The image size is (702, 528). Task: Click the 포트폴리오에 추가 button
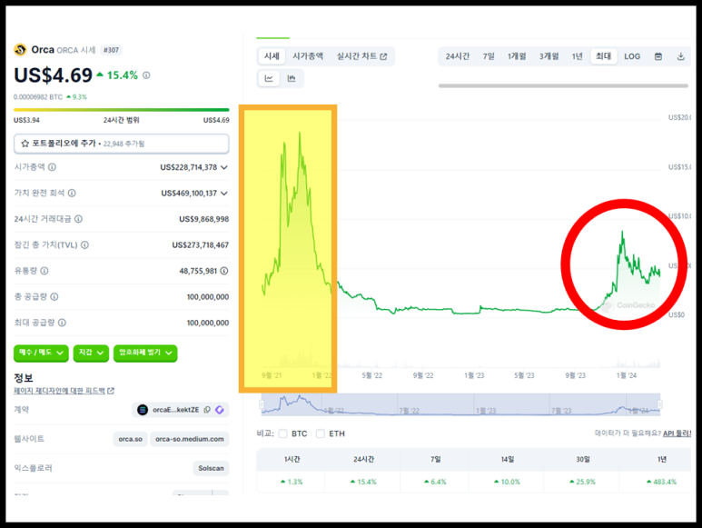coord(122,144)
